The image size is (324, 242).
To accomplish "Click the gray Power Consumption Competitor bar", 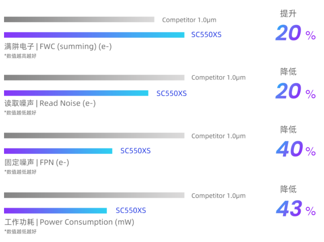I will click(x=94, y=195).
